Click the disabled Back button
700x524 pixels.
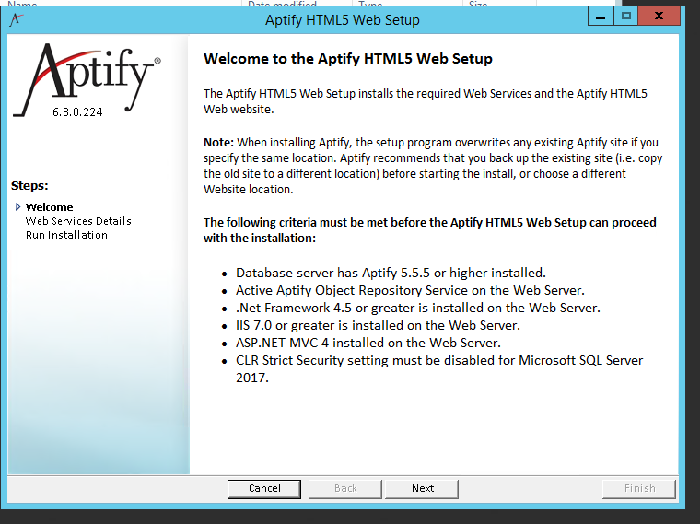345,488
